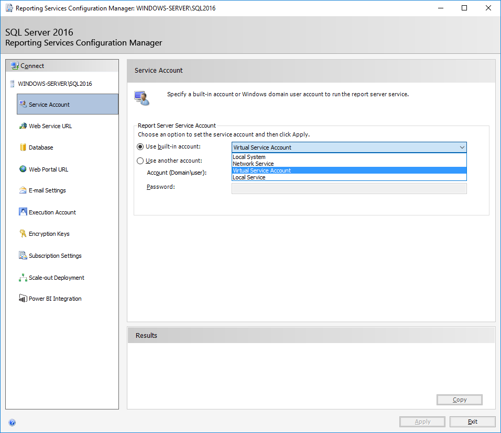Click the service account user computer icon
Viewport: 501px width, 433px height.
142,98
